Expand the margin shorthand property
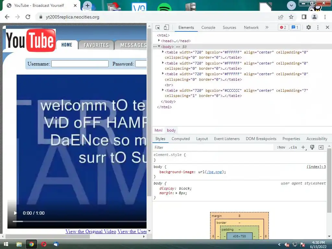 (176, 193)
